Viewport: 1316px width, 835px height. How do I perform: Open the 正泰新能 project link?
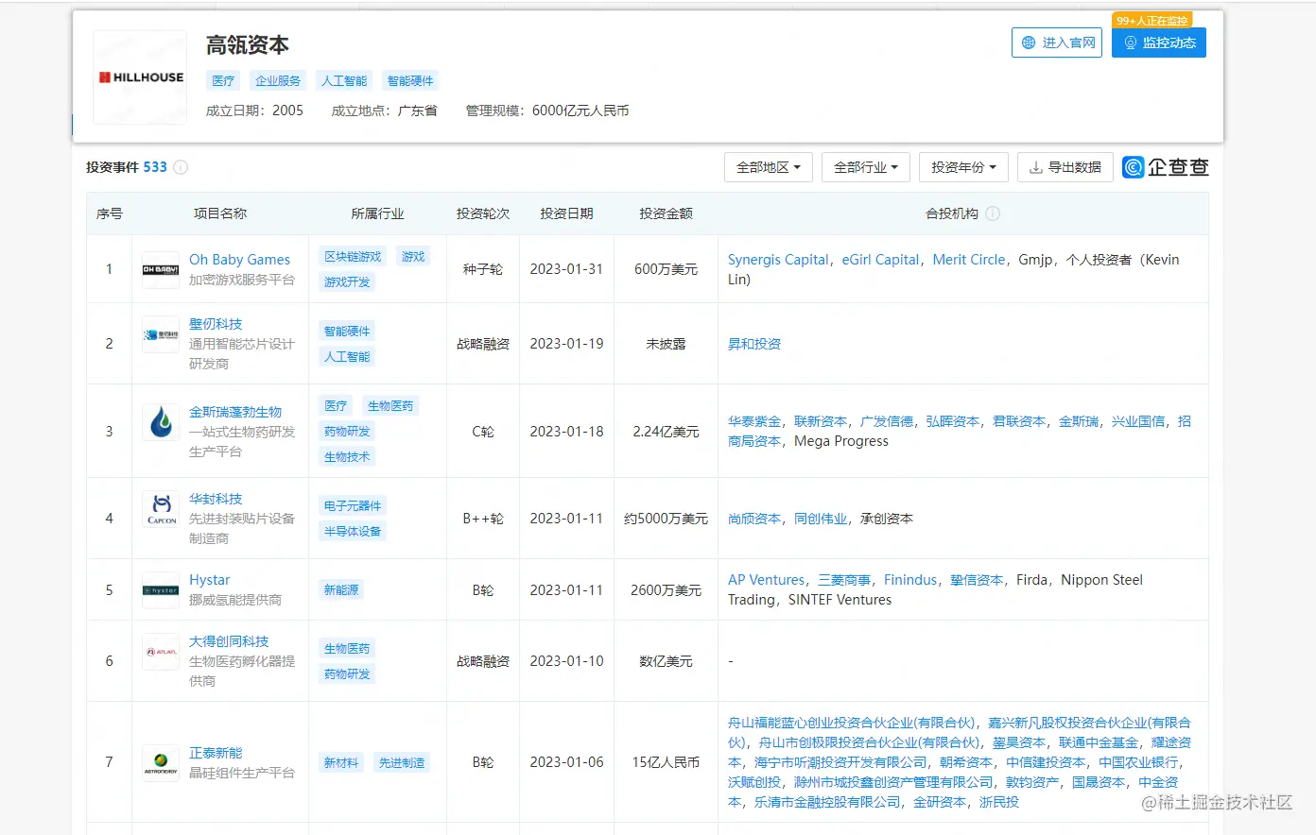(216, 753)
